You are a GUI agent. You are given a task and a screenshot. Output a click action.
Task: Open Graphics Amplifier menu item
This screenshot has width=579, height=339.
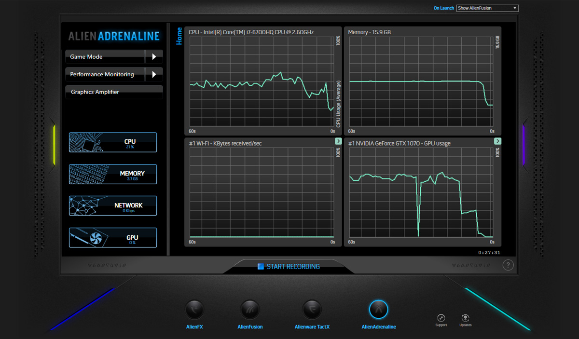(x=114, y=92)
